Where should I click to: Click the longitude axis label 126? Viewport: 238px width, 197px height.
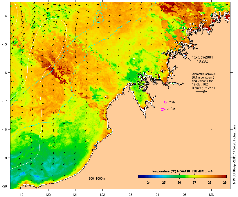(x=211, y=195)
